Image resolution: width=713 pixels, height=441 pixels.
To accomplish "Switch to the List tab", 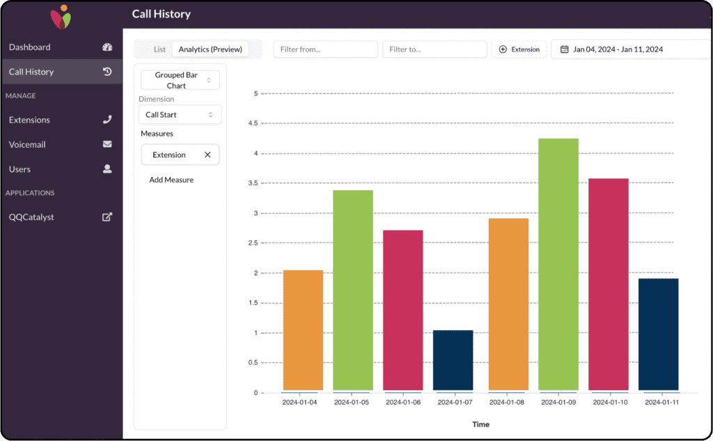I will pos(159,49).
